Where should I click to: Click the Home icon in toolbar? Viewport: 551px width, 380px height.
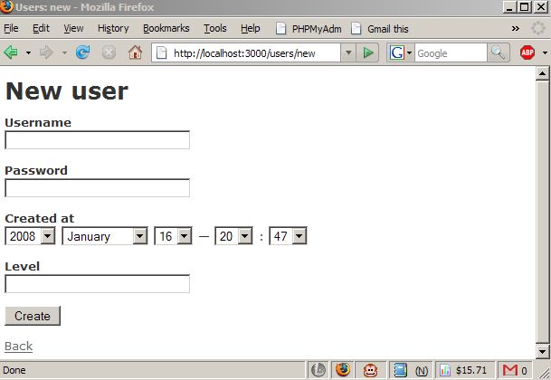coord(135,52)
